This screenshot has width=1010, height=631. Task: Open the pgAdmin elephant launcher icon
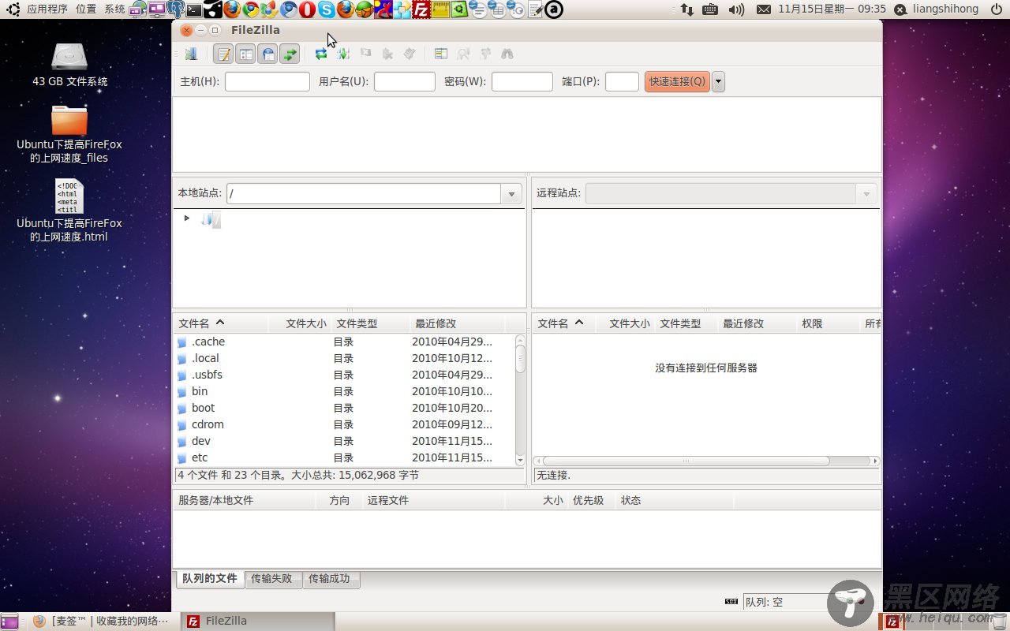coord(175,9)
